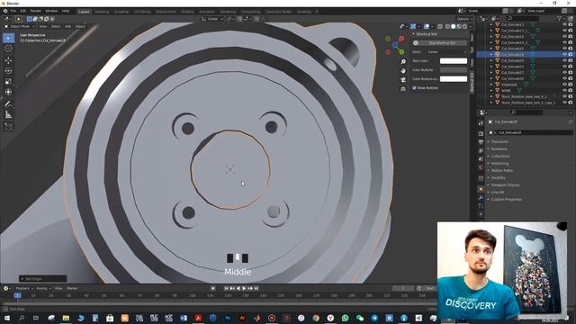The width and height of the screenshot is (576, 324).
Task: Click the Stop Shortcut VUr button
Action: click(442, 43)
